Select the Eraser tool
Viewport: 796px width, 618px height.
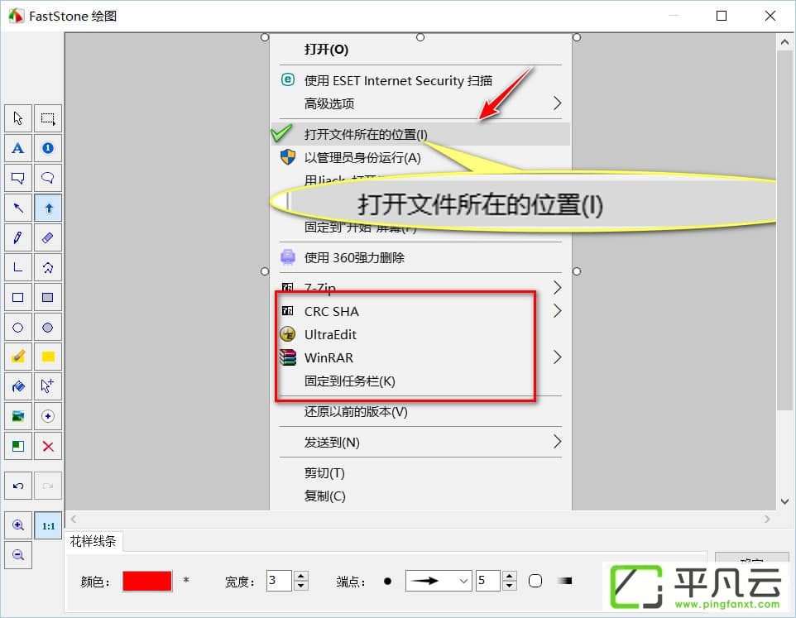coord(48,238)
